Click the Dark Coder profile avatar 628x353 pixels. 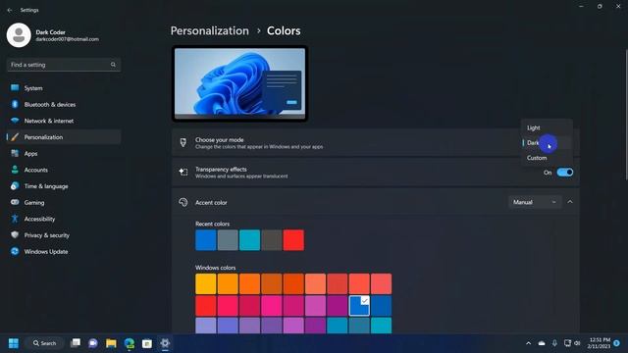19,35
